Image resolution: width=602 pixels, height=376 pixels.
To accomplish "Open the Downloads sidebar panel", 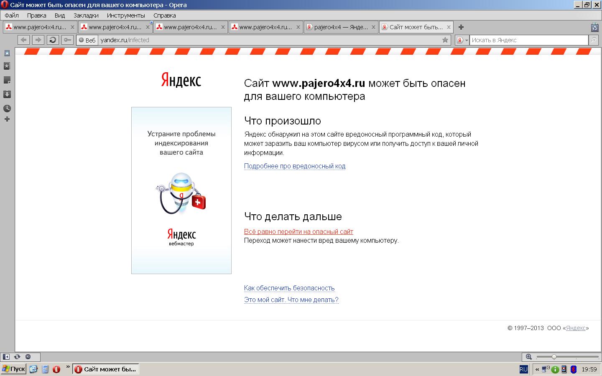I will [x=7, y=94].
